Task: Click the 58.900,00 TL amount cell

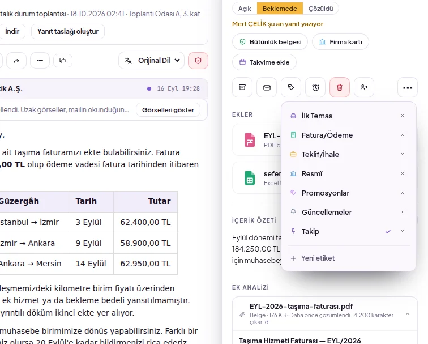Action: 145,243
